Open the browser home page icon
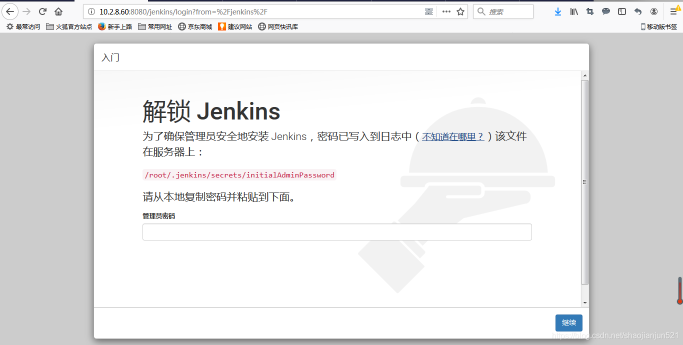This screenshot has height=345, width=683. (x=58, y=11)
